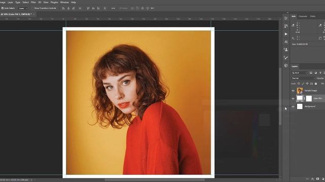Viewport: 325px width, 182px height.
Task: Open the 3D menu
Action: tap(40, 2)
